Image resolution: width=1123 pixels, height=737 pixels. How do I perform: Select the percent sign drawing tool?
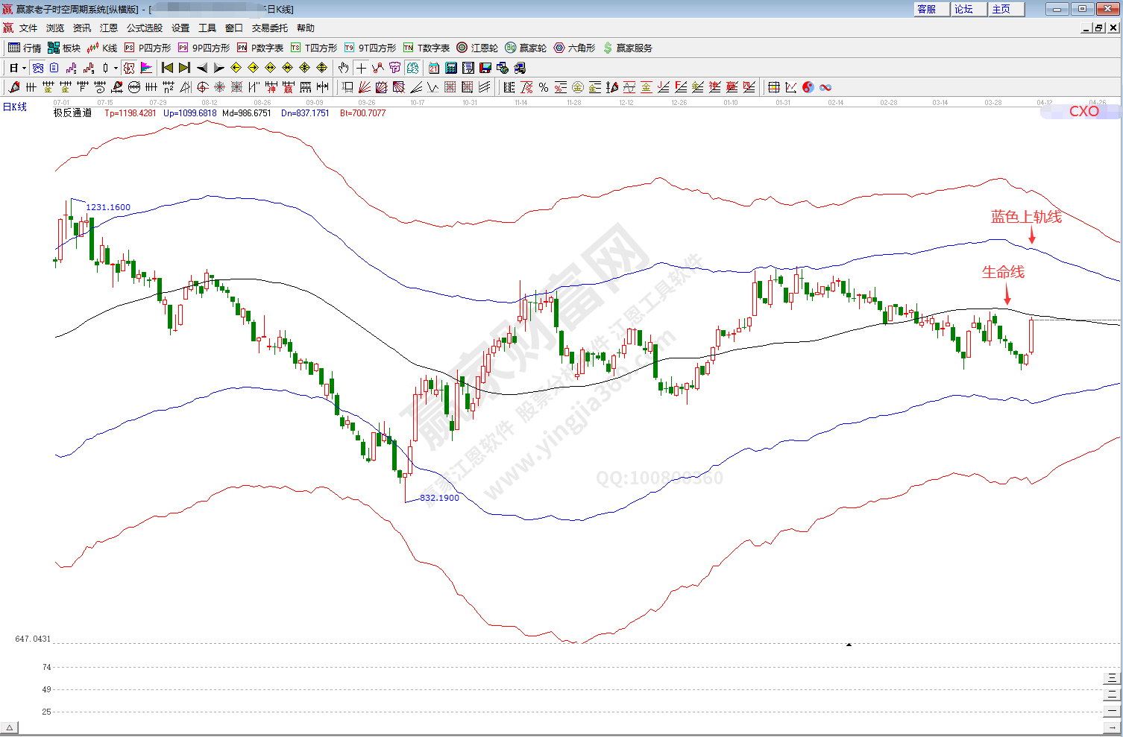coord(544,87)
